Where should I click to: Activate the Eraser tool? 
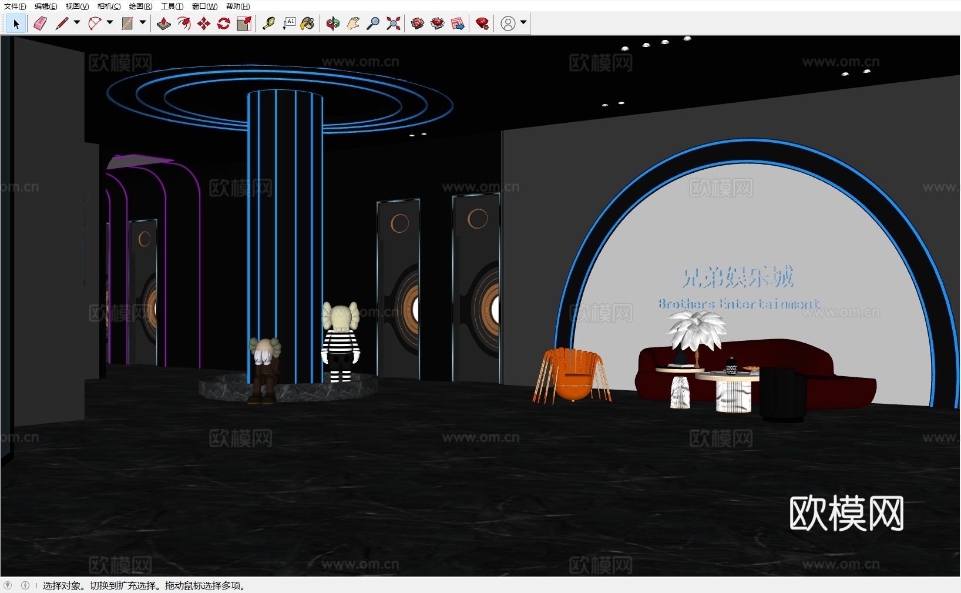[x=40, y=24]
